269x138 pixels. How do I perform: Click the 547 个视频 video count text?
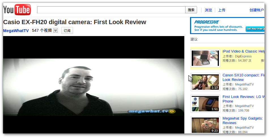[42, 30]
